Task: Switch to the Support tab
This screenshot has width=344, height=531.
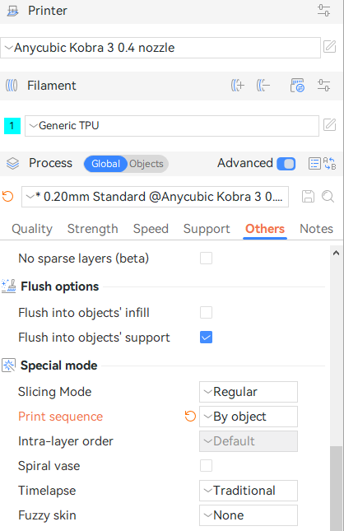Action: point(207,229)
